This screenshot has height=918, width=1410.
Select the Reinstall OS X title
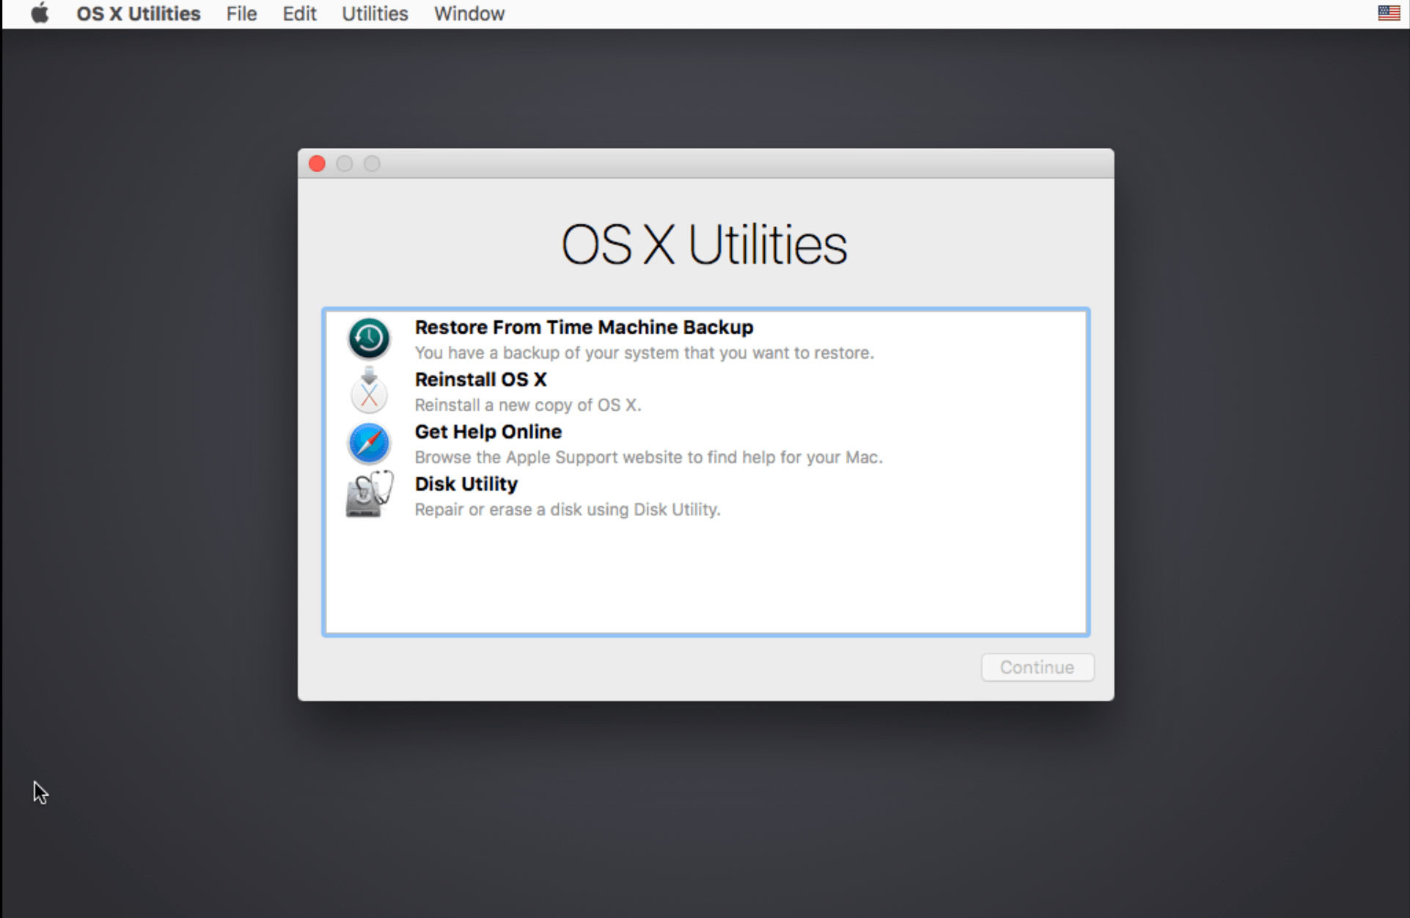480,379
